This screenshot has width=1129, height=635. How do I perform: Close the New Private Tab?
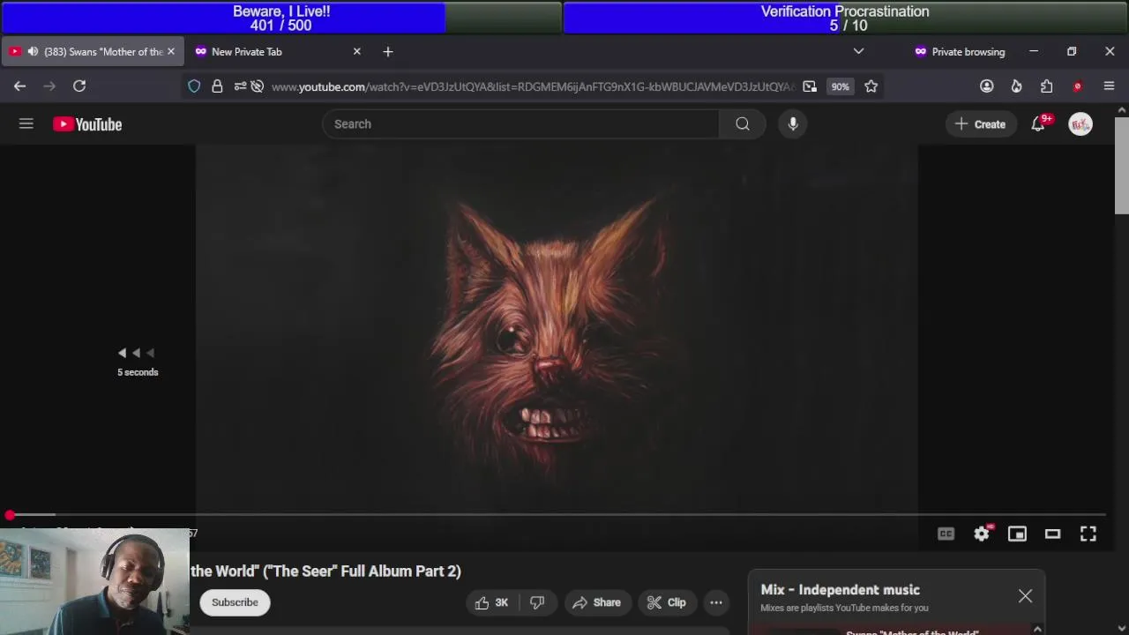[x=357, y=52]
